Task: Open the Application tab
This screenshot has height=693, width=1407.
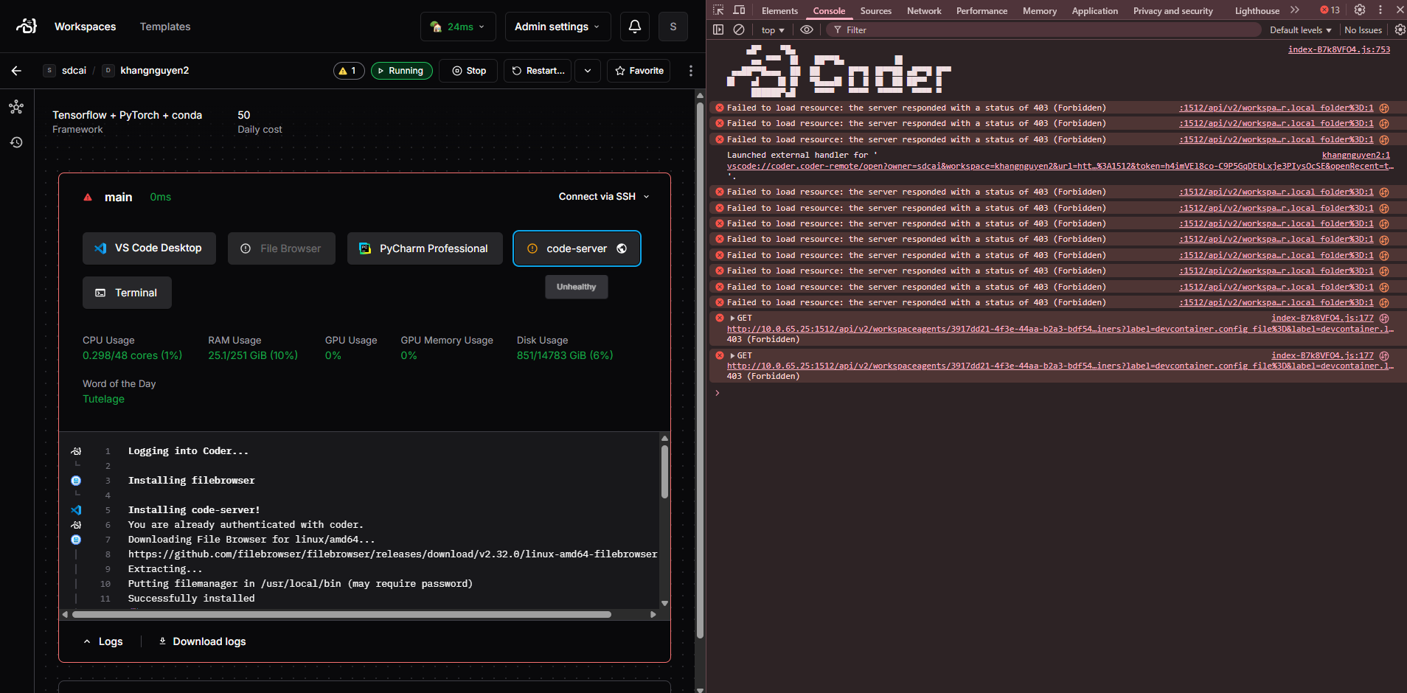Action: 1095,11
